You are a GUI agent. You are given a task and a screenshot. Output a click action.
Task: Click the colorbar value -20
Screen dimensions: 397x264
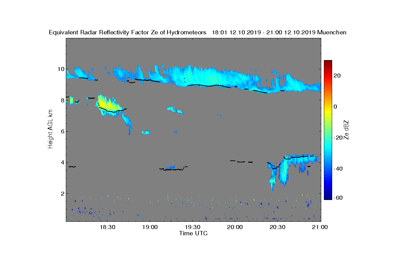[x=337, y=138]
